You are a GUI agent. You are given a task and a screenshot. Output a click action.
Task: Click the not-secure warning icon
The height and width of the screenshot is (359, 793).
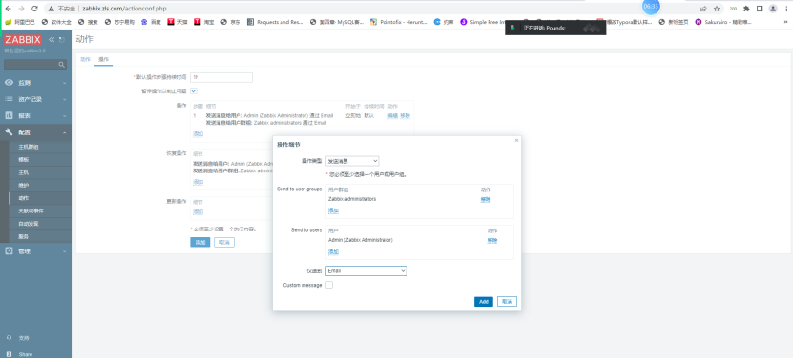[x=52, y=9]
